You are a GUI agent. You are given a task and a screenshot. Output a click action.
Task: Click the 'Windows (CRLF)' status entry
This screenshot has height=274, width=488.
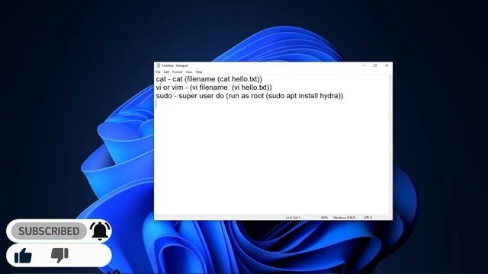344,218
